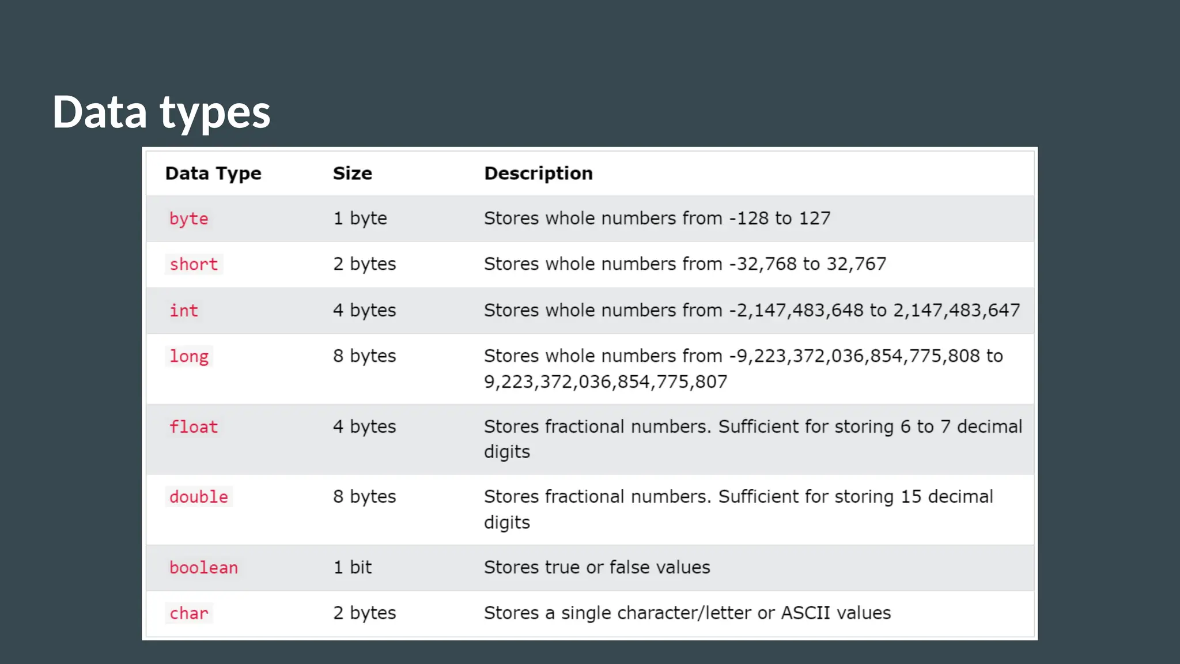The image size is (1180, 664).
Task: Click the 'Description' column header
Action: 538,173
